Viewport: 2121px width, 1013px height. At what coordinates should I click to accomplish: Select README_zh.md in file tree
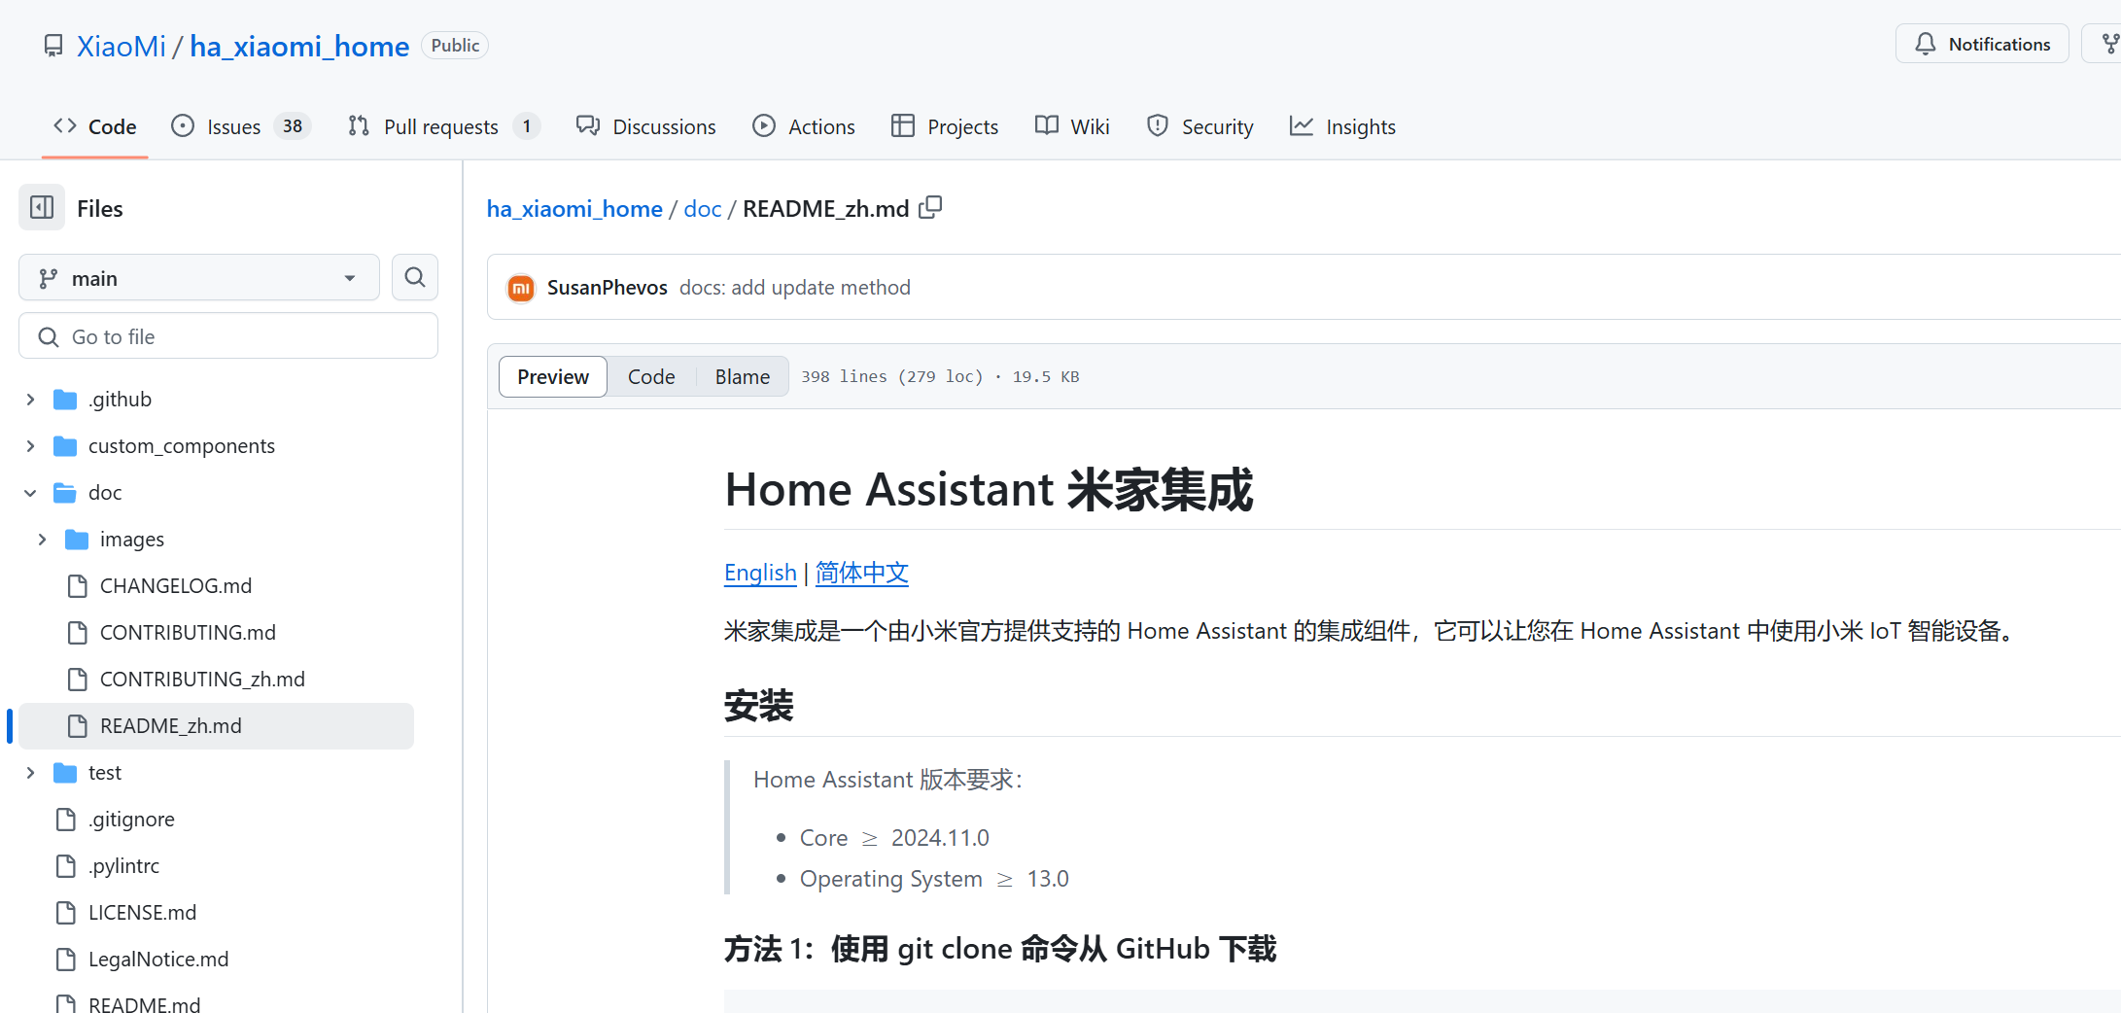(217, 726)
